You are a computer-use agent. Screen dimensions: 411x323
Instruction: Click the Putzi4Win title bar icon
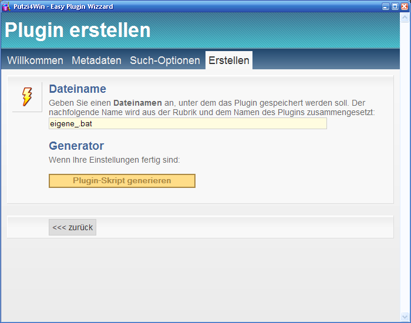click(6, 6)
